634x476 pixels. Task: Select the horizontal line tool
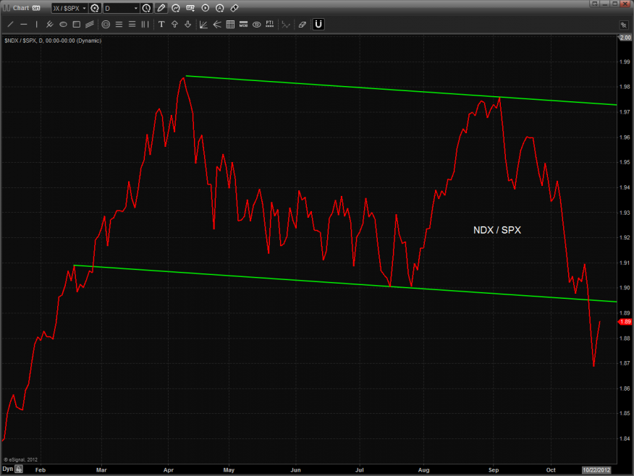pos(24,25)
